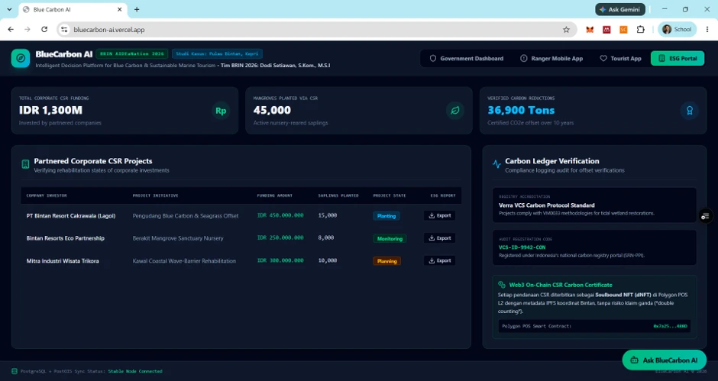Click the Planning project state badge
Screen dimensions: 718x381
point(387,261)
